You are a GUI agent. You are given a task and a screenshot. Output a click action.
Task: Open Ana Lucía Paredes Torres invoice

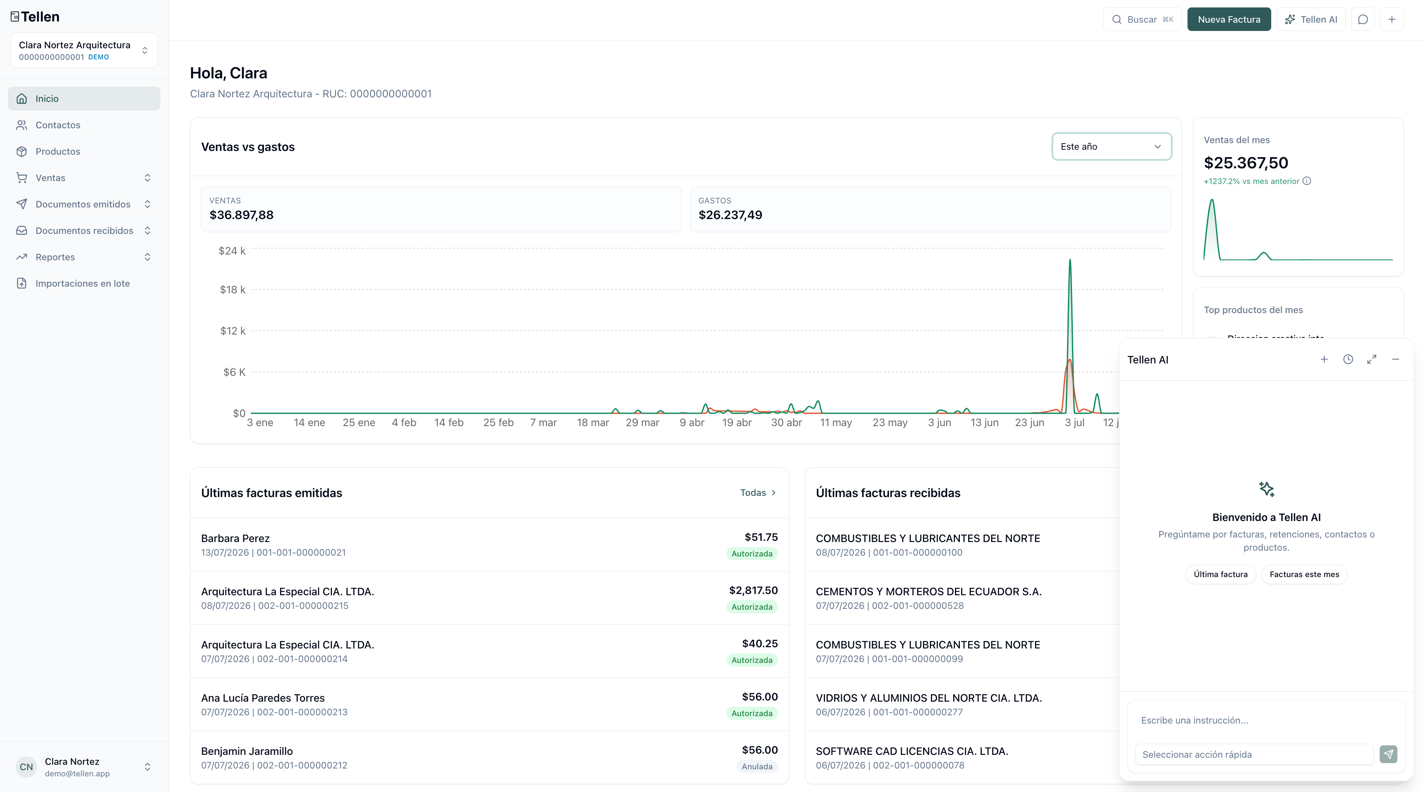(489, 705)
